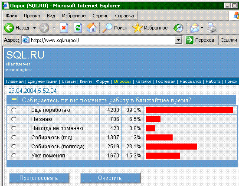Refresh the page with green arrows icon
Screen dimensions: 239x186
(x=78, y=28)
